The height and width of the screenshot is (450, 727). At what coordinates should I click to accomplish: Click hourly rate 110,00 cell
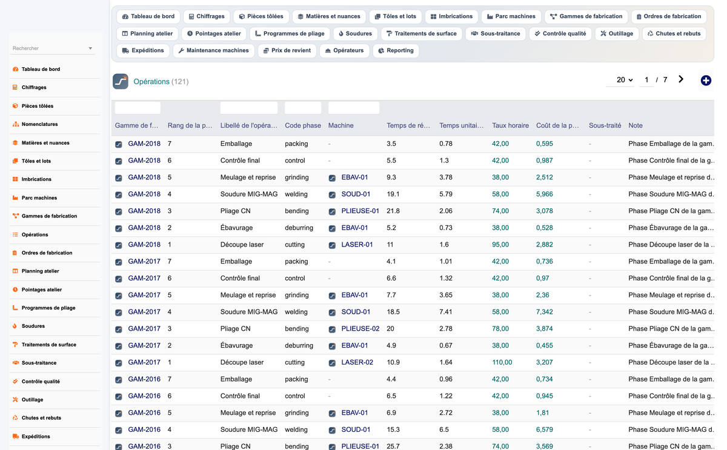coord(502,362)
